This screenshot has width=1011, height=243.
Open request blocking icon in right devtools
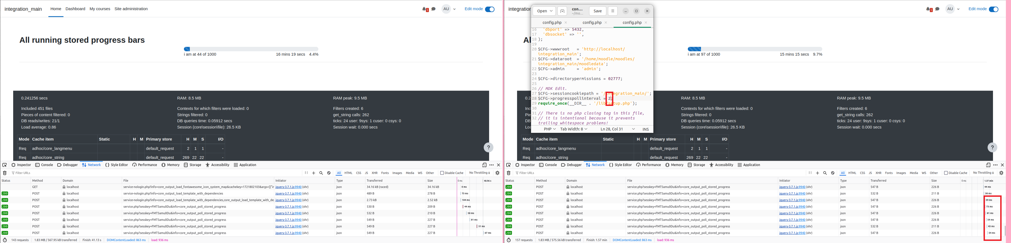[x=833, y=173]
